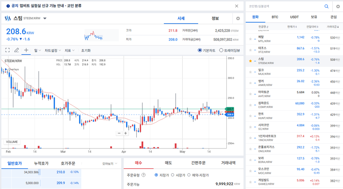Zoom in the chart with plus button
Image resolution: width=343 pixels, height=189 pixels.
click(126, 133)
